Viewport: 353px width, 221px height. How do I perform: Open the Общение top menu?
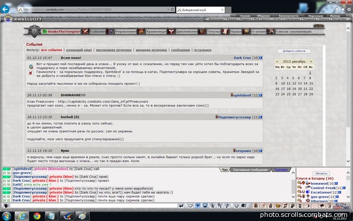[x=263, y=16]
